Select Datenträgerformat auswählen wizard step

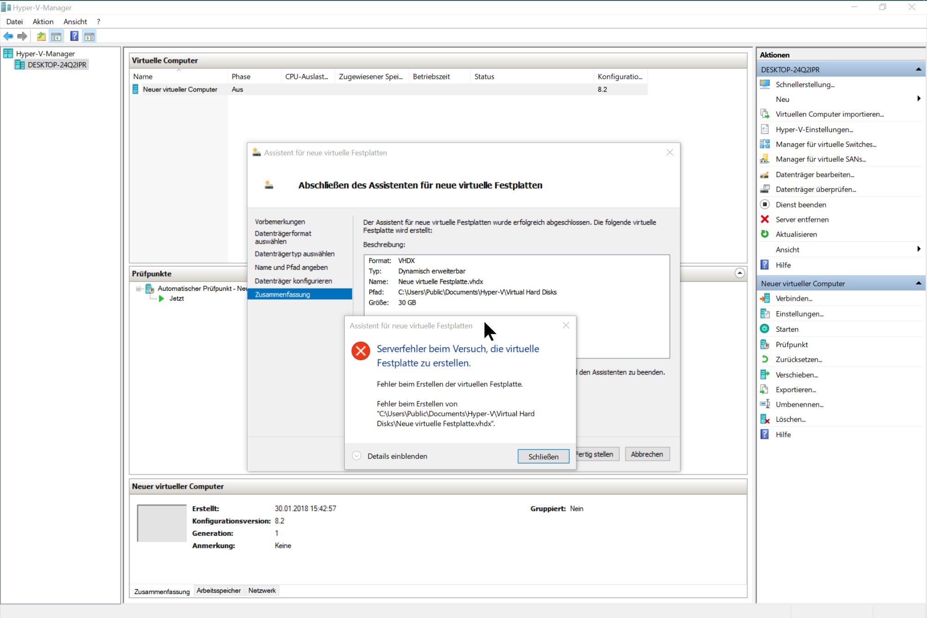[x=283, y=237]
